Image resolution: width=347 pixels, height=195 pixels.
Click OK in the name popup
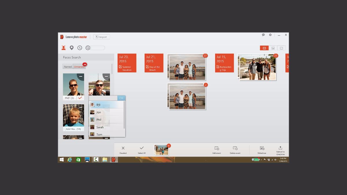tap(121, 98)
